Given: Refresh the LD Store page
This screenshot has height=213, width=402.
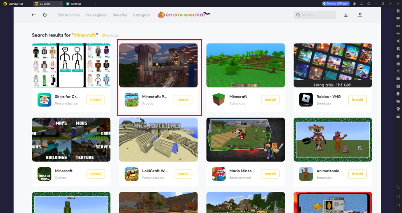Looking at the screenshot, I should (45, 15).
